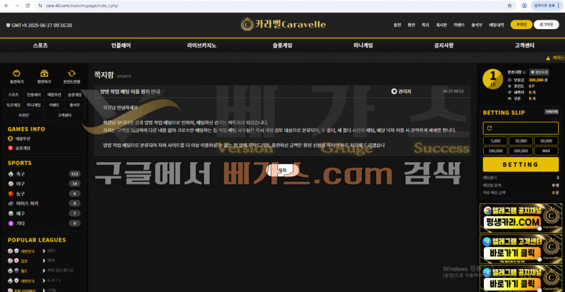
Task: Click the betting amount input field
Action: point(520,128)
